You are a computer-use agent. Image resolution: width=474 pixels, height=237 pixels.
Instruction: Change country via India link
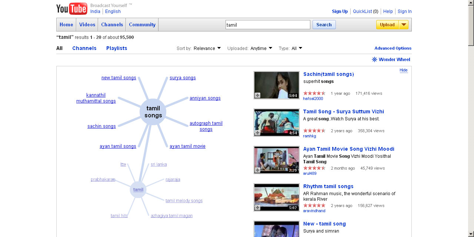[x=95, y=11]
